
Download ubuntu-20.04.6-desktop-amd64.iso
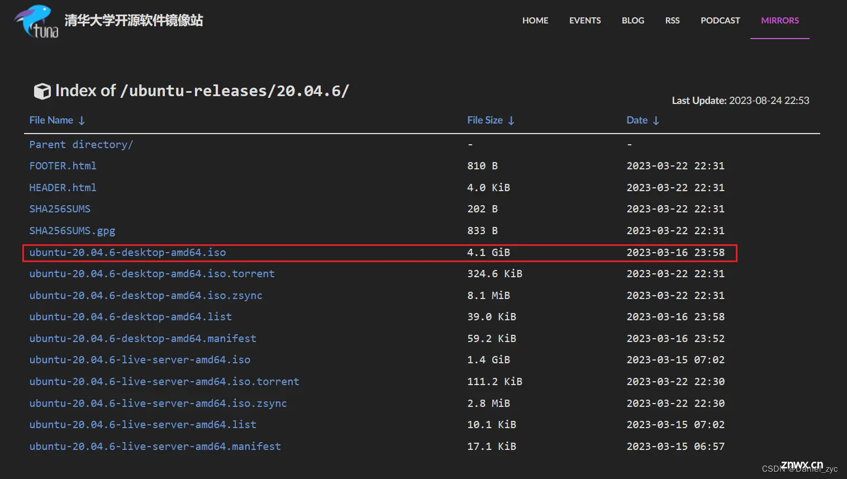click(127, 253)
